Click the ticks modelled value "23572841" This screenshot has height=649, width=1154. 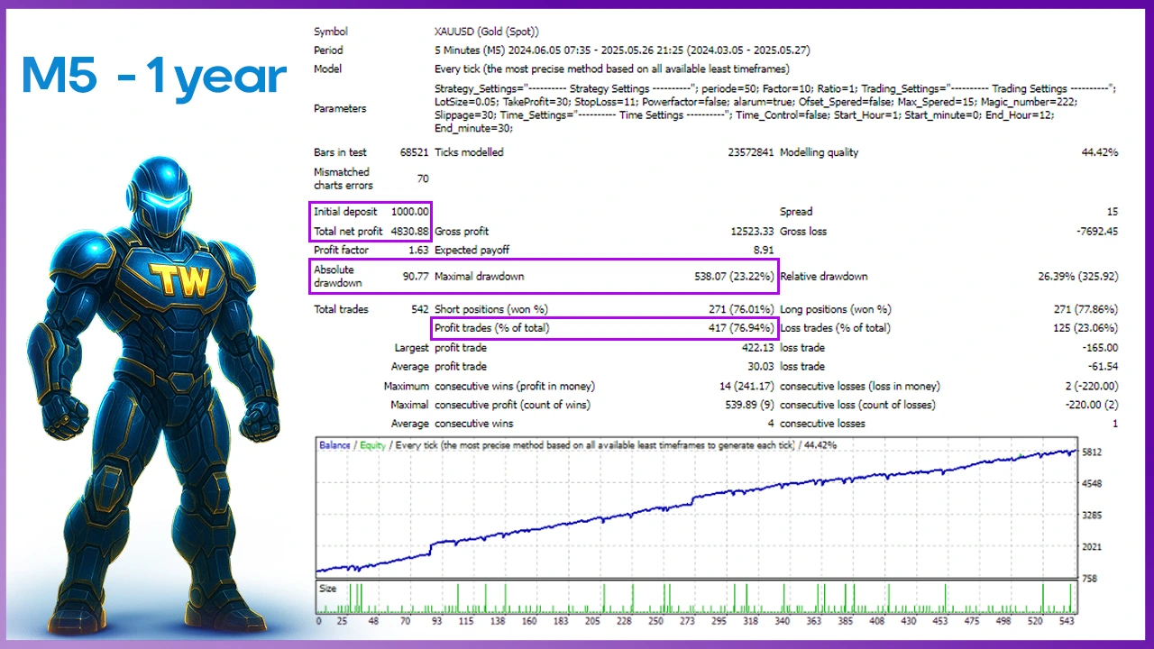pos(750,152)
